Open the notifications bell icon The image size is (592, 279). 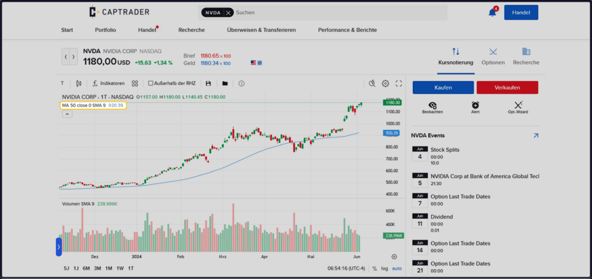[x=493, y=13]
